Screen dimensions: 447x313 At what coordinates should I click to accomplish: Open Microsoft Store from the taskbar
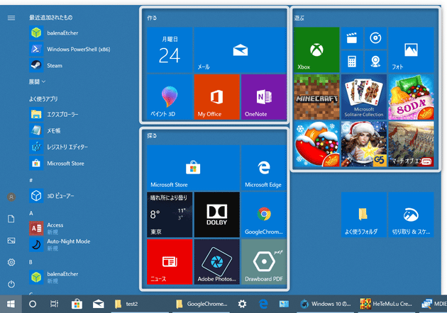pyautogui.click(x=77, y=305)
